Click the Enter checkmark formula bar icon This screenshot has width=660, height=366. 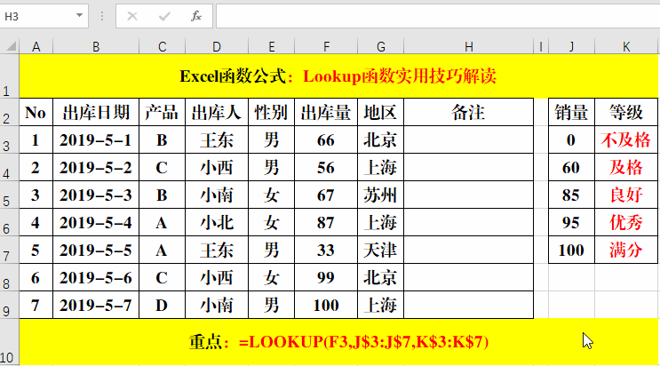click(164, 16)
